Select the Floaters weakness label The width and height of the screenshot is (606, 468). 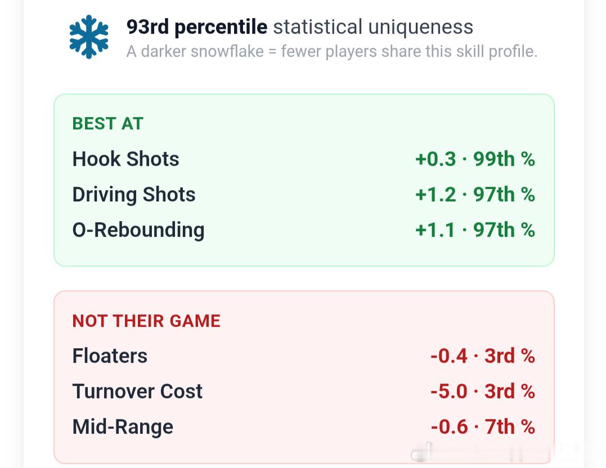[x=110, y=355]
